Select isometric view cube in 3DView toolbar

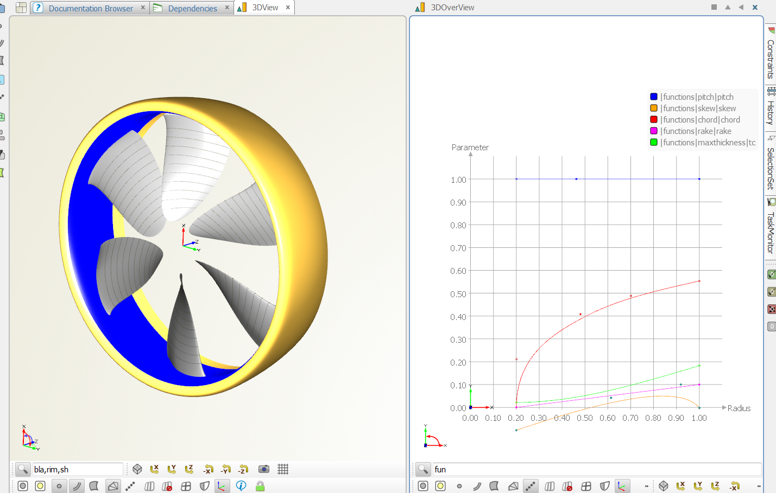[137, 469]
